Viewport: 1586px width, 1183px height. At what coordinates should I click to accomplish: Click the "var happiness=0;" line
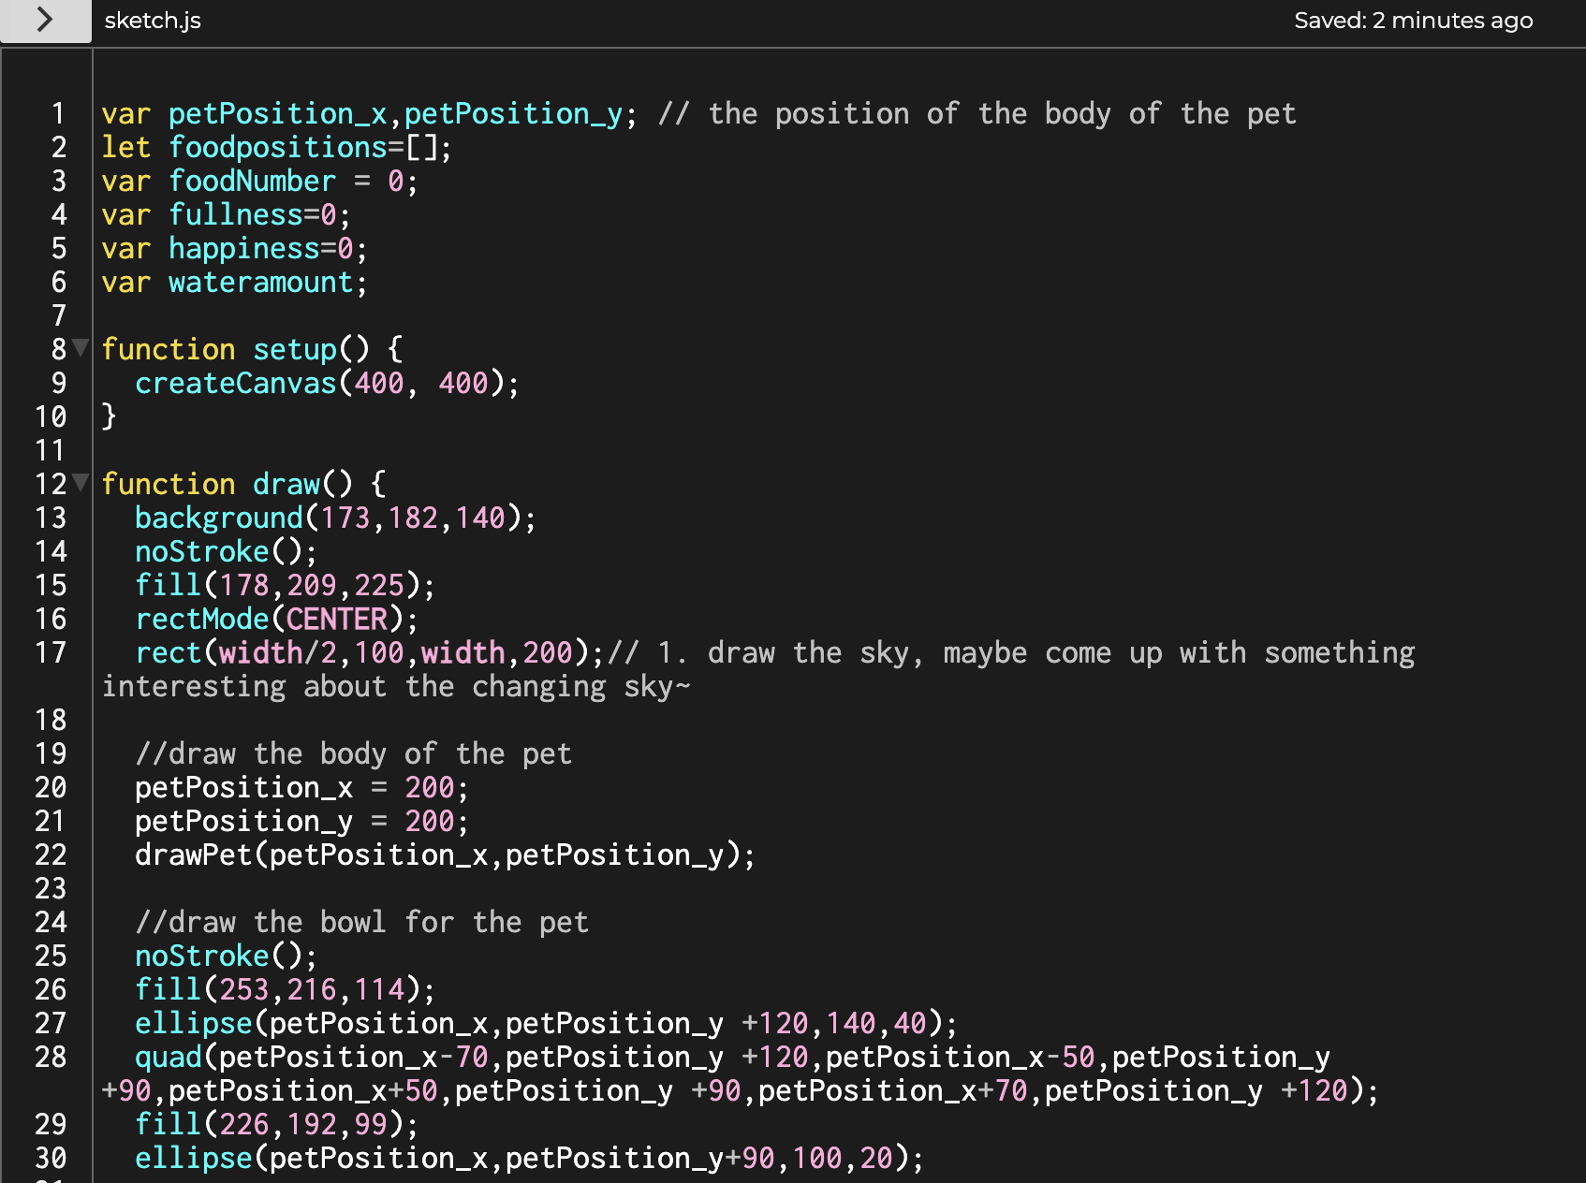click(x=235, y=249)
